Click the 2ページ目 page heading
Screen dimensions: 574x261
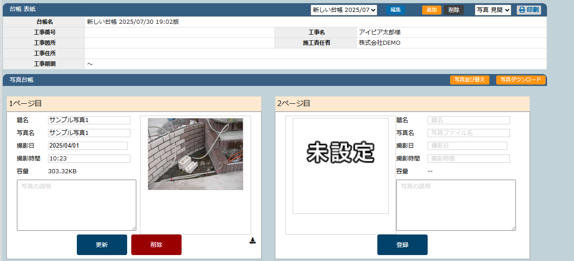[x=294, y=104]
